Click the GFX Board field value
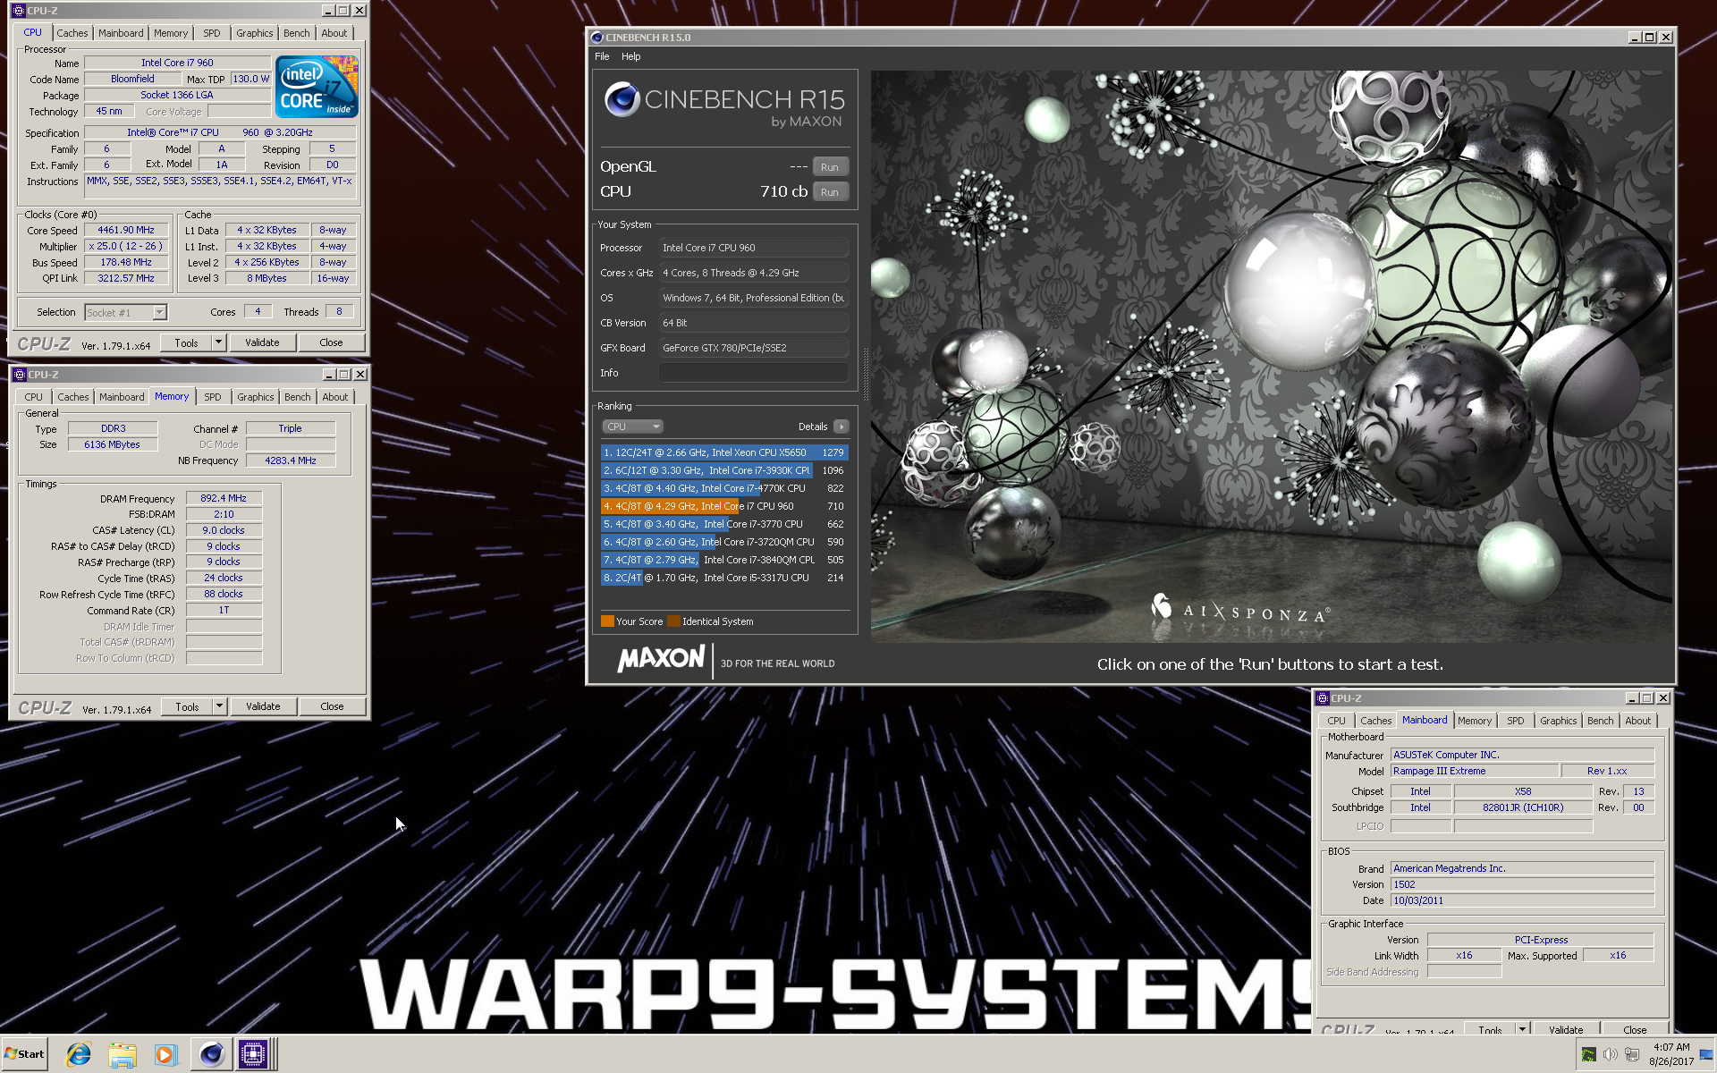This screenshot has height=1073, width=1717. tap(754, 348)
